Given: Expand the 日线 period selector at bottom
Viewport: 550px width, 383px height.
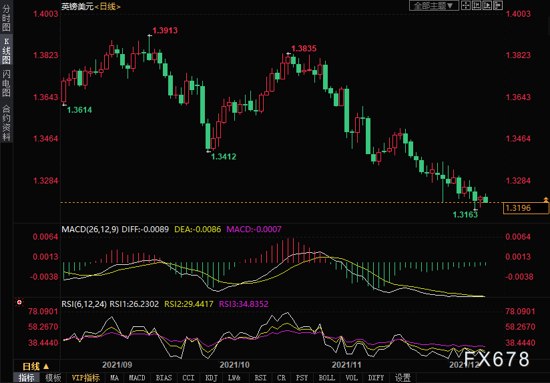Looking at the screenshot, I should [x=35, y=366].
